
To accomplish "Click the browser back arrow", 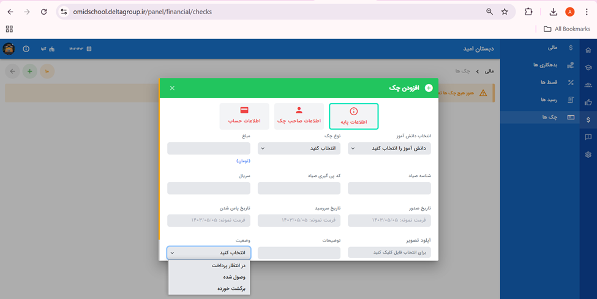I will click(x=10, y=12).
